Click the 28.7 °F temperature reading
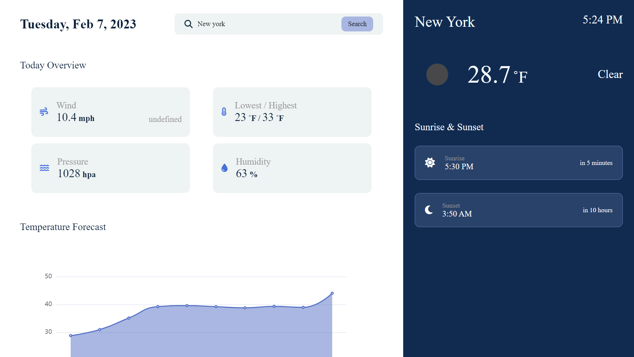The height and width of the screenshot is (357, 634). (x=497, y=75)
